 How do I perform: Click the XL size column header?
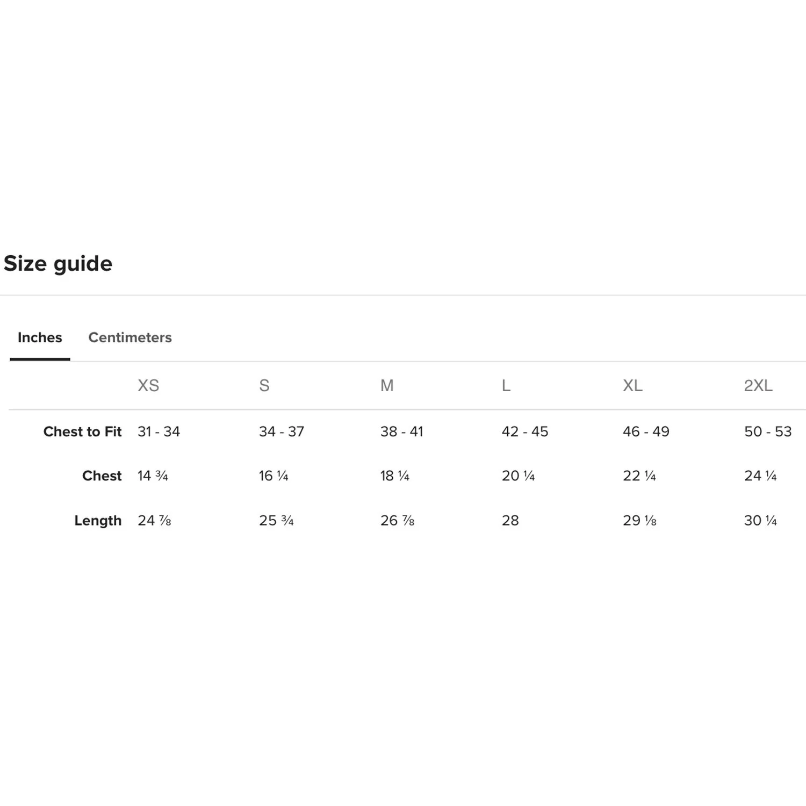(x=632, y=385)
